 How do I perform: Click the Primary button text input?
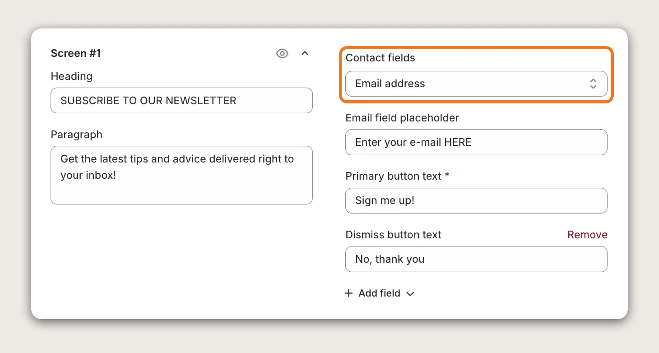(x=476, y=200)
